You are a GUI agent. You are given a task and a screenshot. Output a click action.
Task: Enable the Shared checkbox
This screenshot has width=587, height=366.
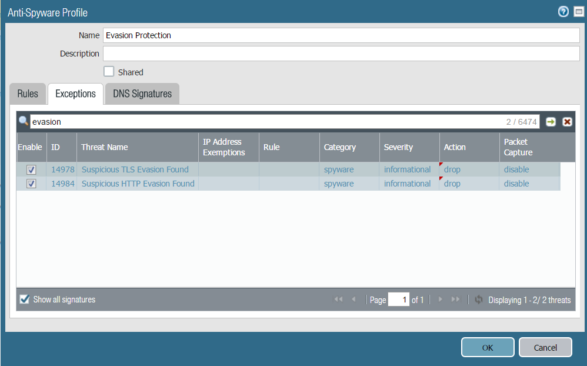[109, 72]
